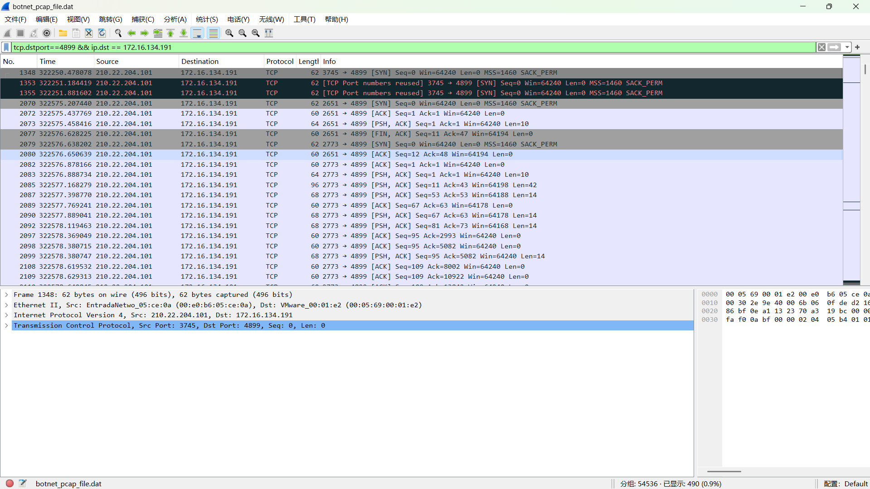
Task: Sort packets by the Protocol column
Action: pyautogui.click(x=280, y=62)
